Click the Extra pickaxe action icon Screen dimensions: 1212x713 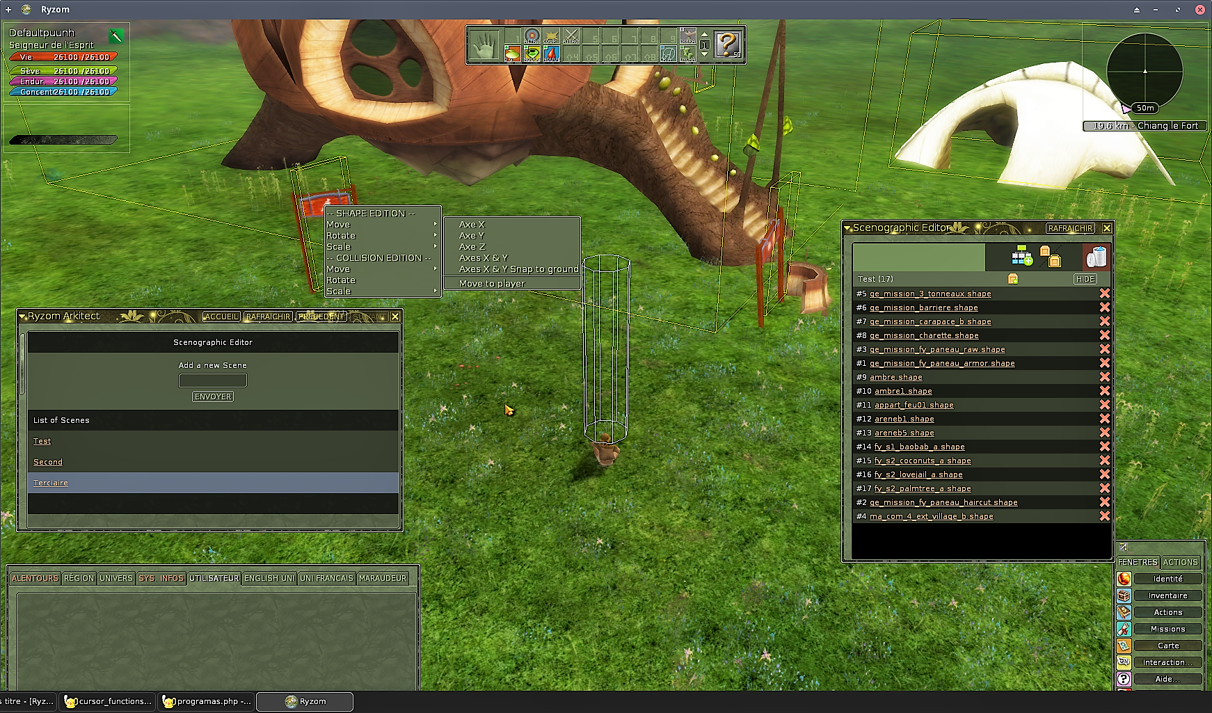(687, 37)
